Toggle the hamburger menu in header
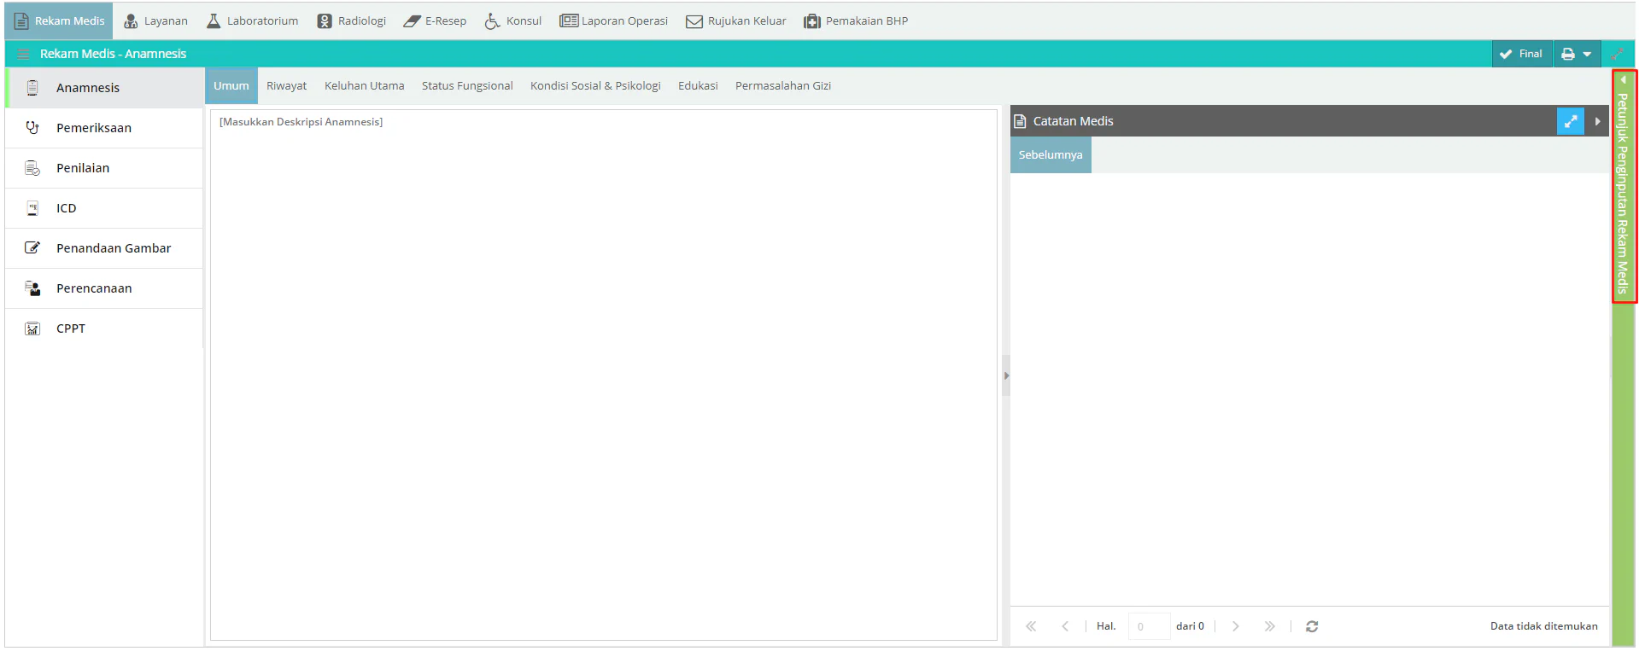This screenshot has width=1639, height=651. 23,54
